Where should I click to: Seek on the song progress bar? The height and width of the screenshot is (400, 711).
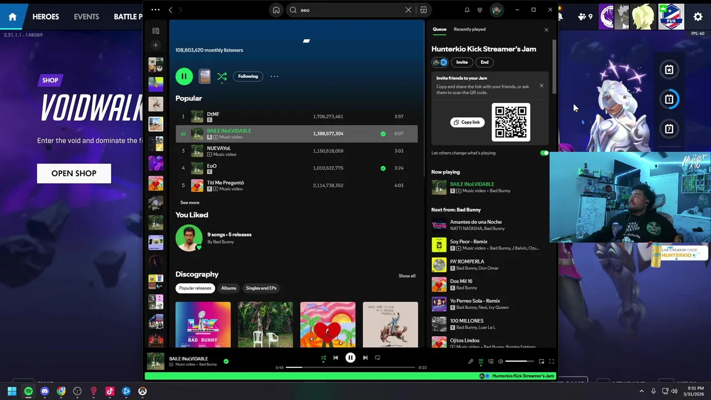[x=350, y=367]
